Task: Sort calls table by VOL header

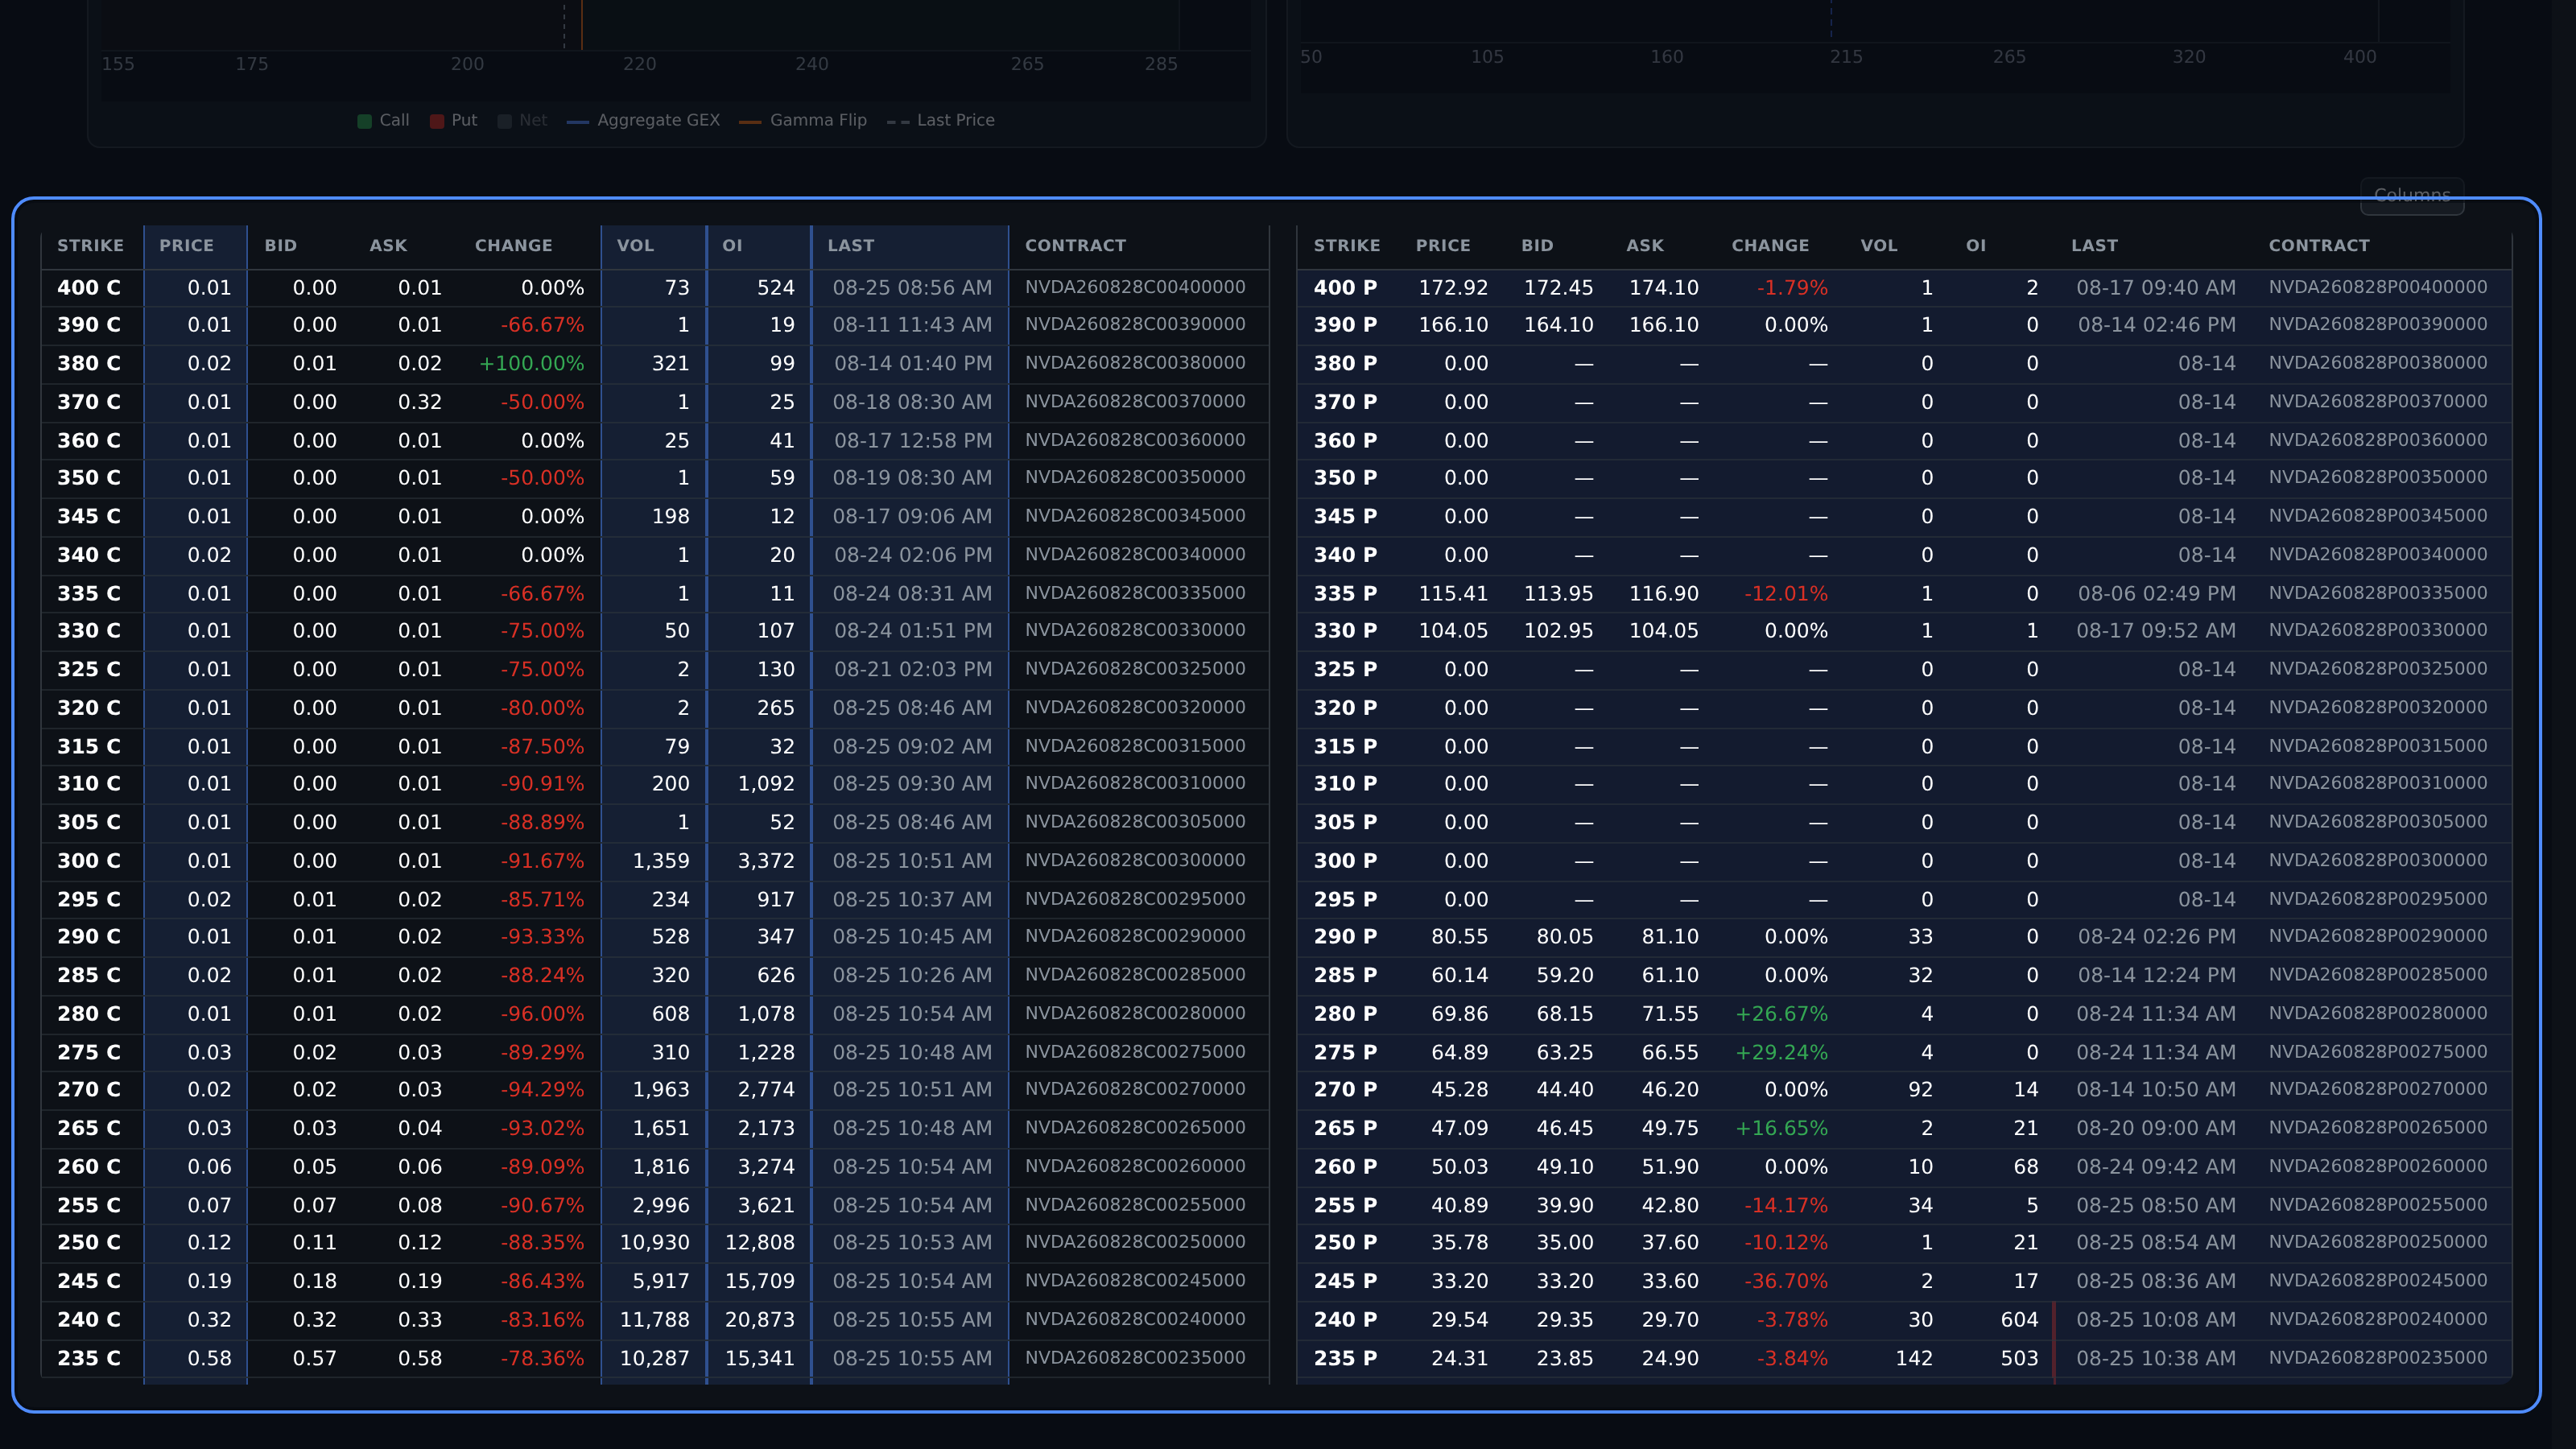Action: [x=635, y=246]
